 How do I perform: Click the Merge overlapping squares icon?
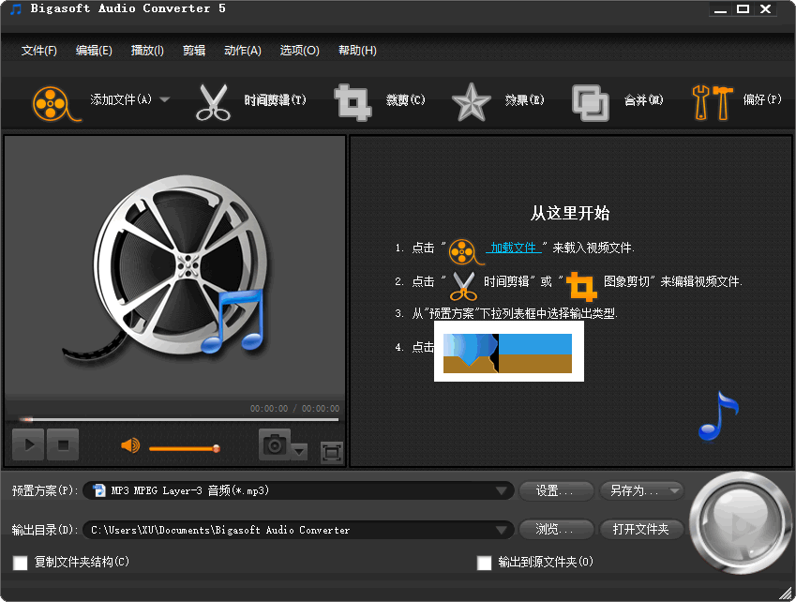click(x=590, y=102)
